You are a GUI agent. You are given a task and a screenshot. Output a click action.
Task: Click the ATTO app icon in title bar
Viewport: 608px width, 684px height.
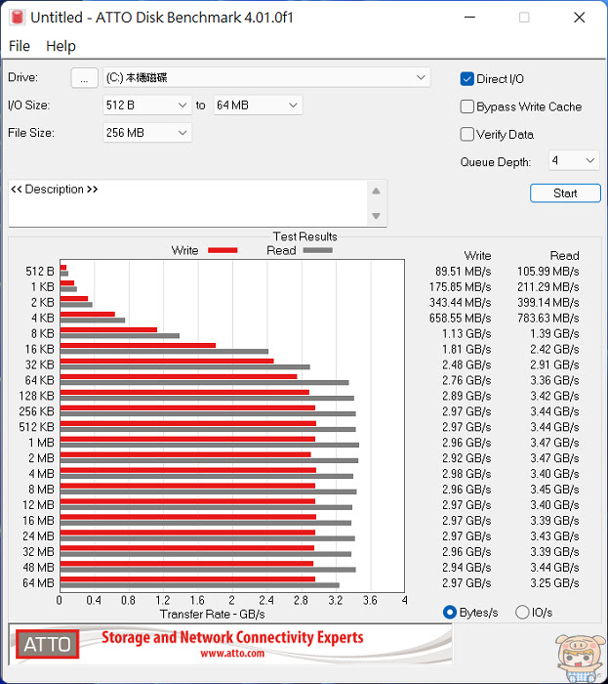18,18
